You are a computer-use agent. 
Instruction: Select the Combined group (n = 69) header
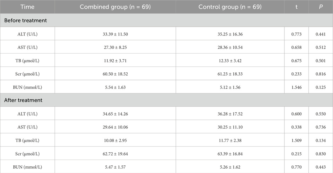coord(115,7)
